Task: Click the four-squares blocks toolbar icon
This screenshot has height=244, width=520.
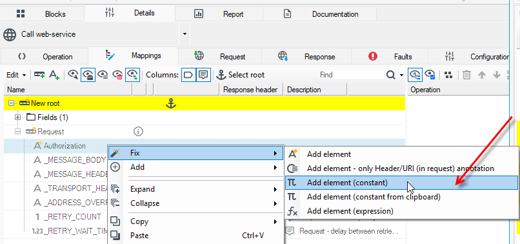Action: click(x=448, y=75)
